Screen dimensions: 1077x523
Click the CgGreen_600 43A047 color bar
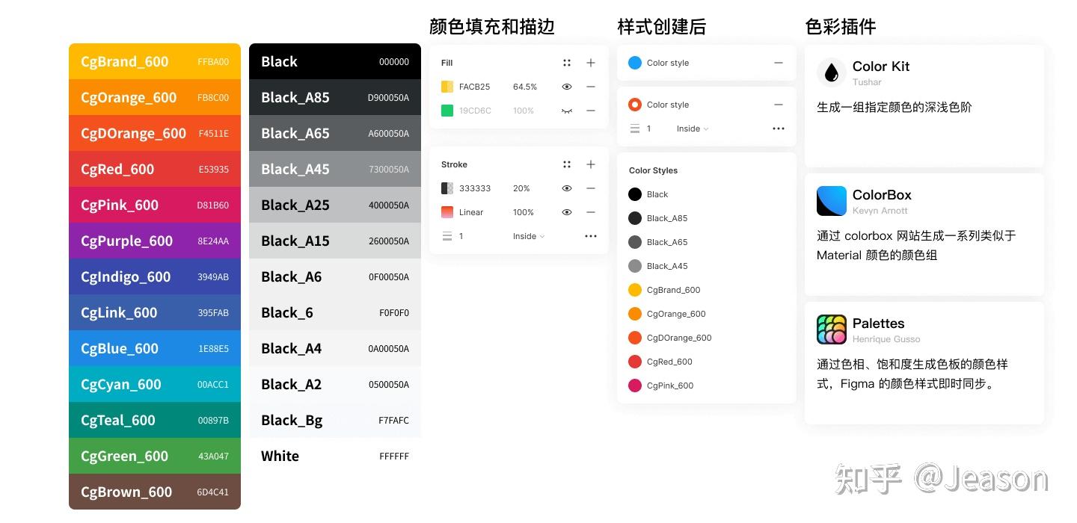(x=155, y=456)
